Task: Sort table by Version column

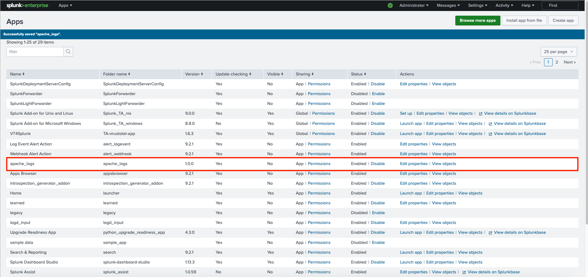Action: point(194,74)
